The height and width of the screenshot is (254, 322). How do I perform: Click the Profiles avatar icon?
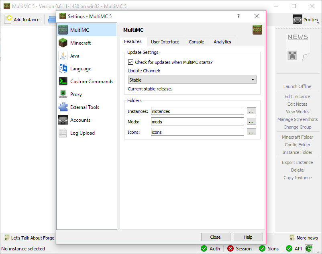coord(298,19)
